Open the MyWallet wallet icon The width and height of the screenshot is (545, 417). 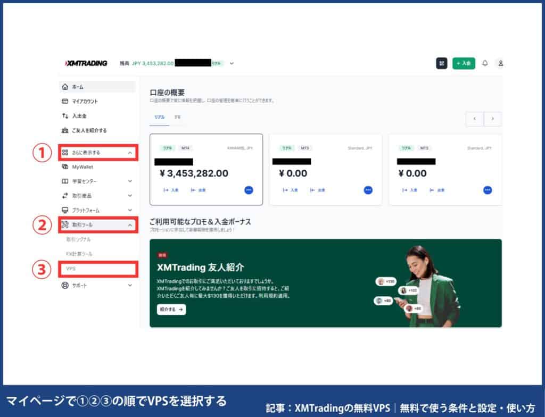coord(65,167)
